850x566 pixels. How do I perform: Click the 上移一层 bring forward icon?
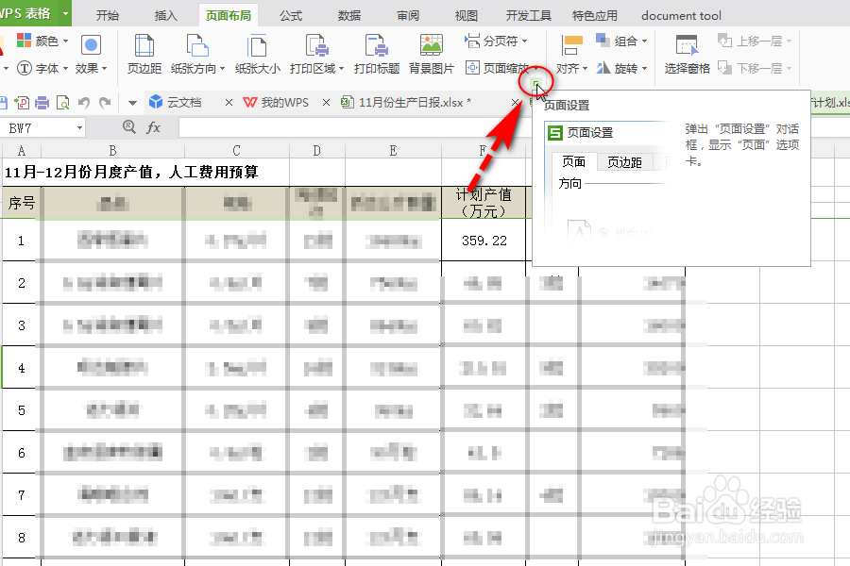[724, 41]
